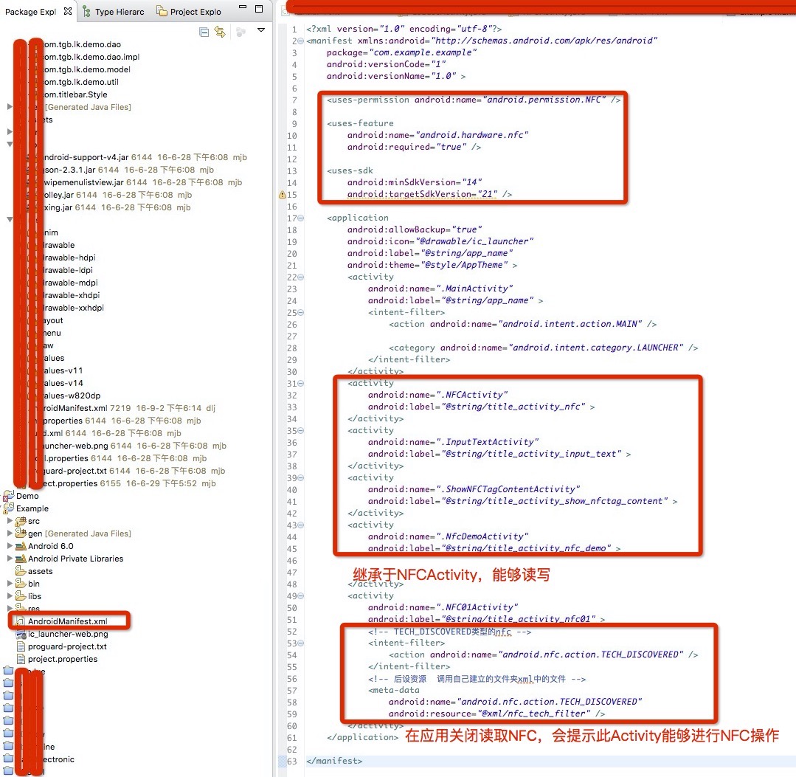
Task: Collapse the manifest element on line 2
Action: (x=300, y=41)
